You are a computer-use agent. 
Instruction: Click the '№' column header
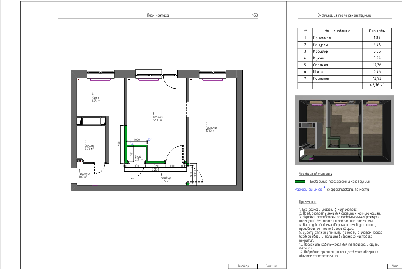305,31
